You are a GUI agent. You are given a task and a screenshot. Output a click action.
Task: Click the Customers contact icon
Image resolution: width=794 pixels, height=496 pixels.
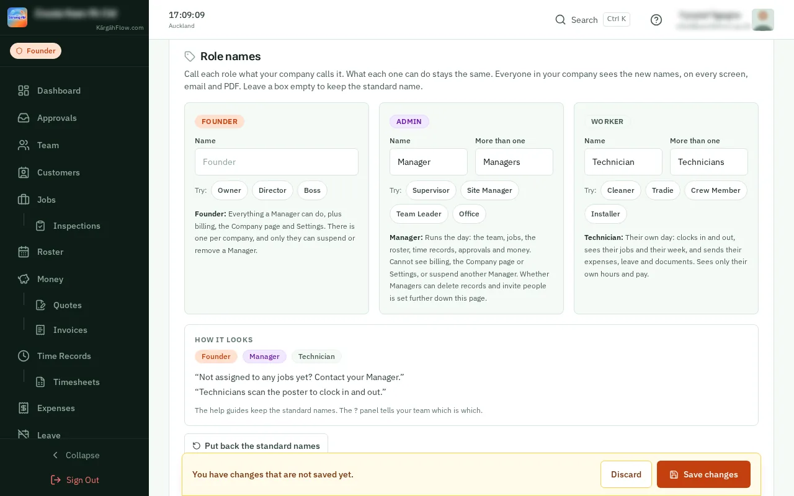pos(24,172)
